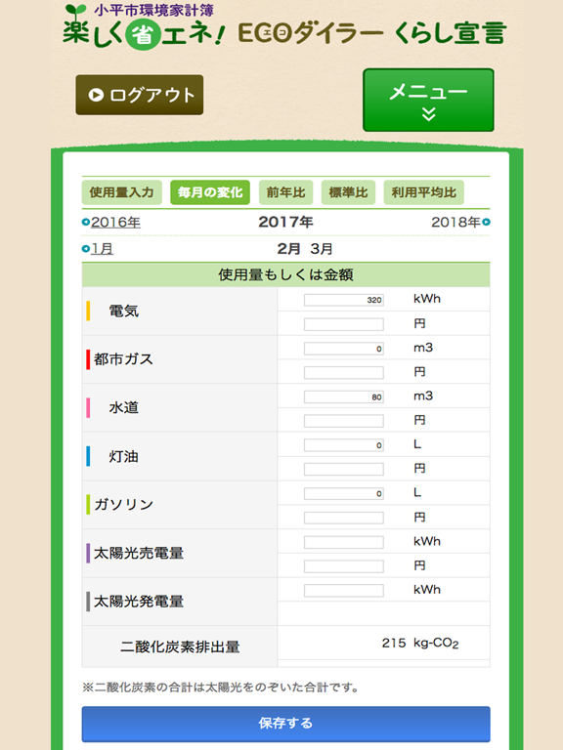Open the green メニュー menu button
This screenshot has width=563, height=750.
428,100
